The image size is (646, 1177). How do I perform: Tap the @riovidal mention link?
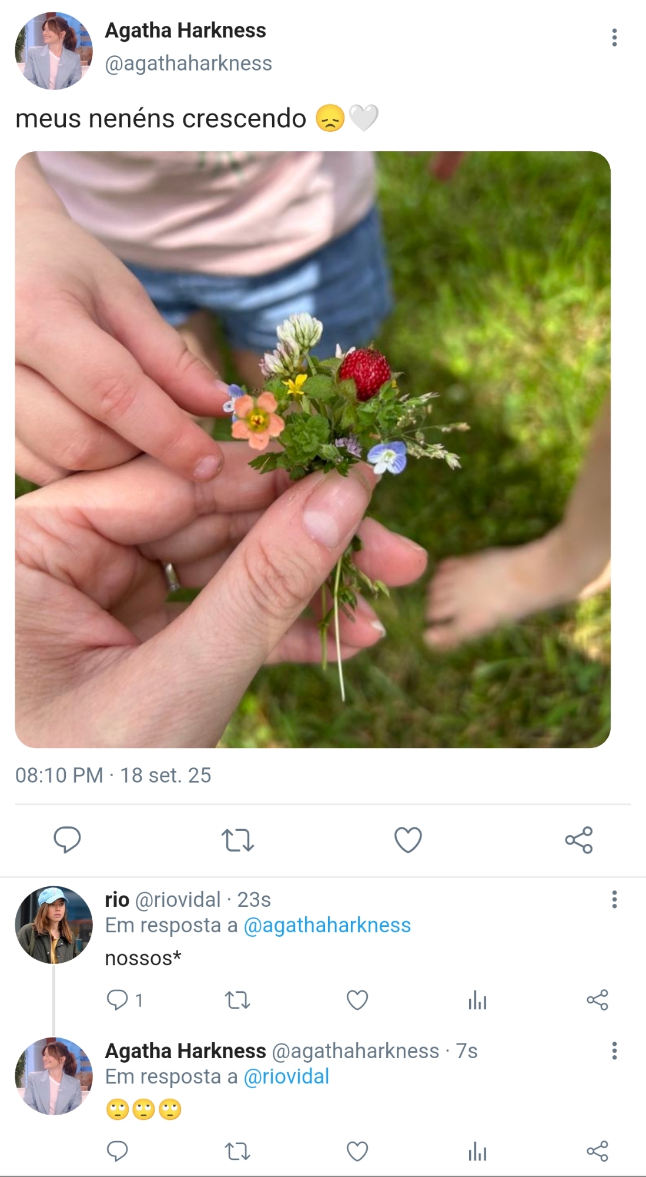(x=286, y=1076)
